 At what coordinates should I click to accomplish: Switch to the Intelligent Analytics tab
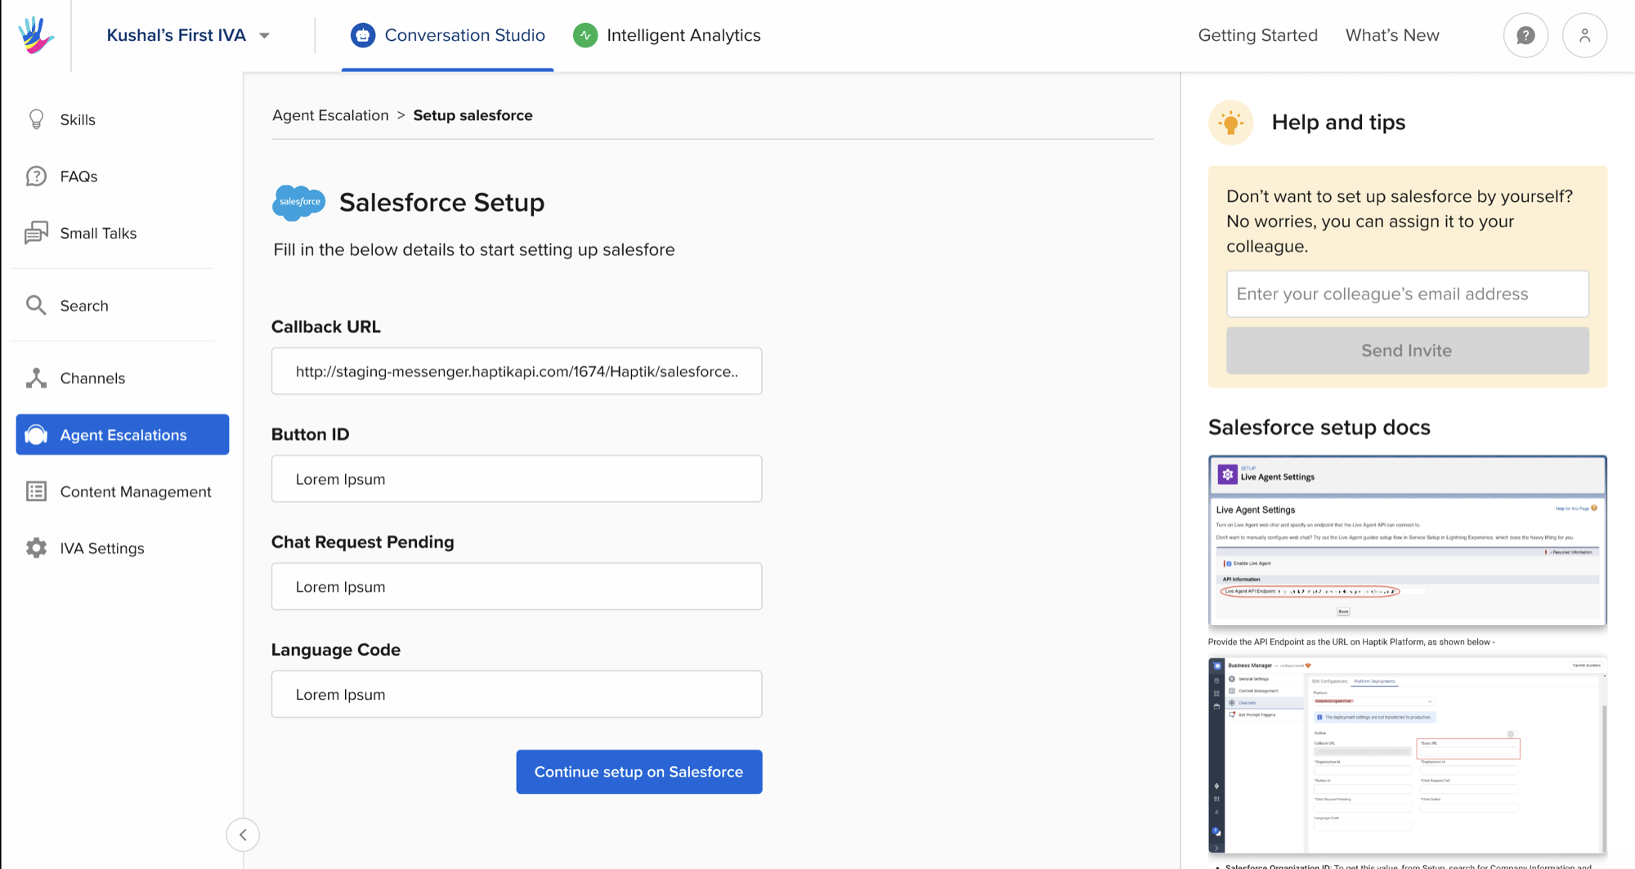(683, 35)
